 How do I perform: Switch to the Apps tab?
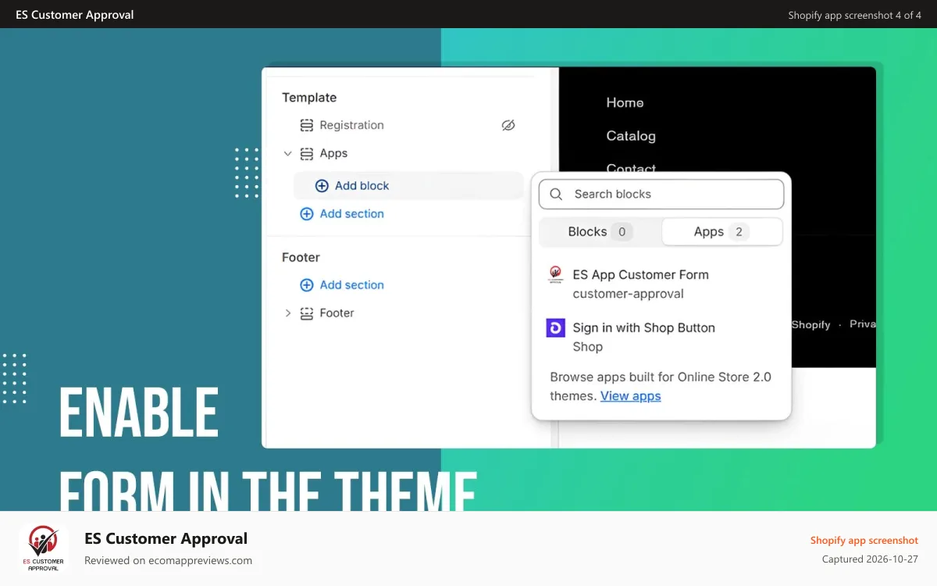coord(721,232)
